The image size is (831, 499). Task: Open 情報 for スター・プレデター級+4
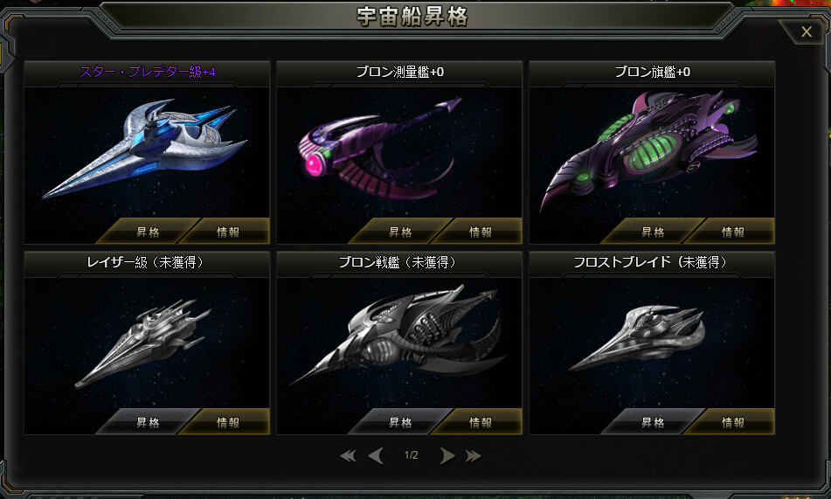(228, 232)
